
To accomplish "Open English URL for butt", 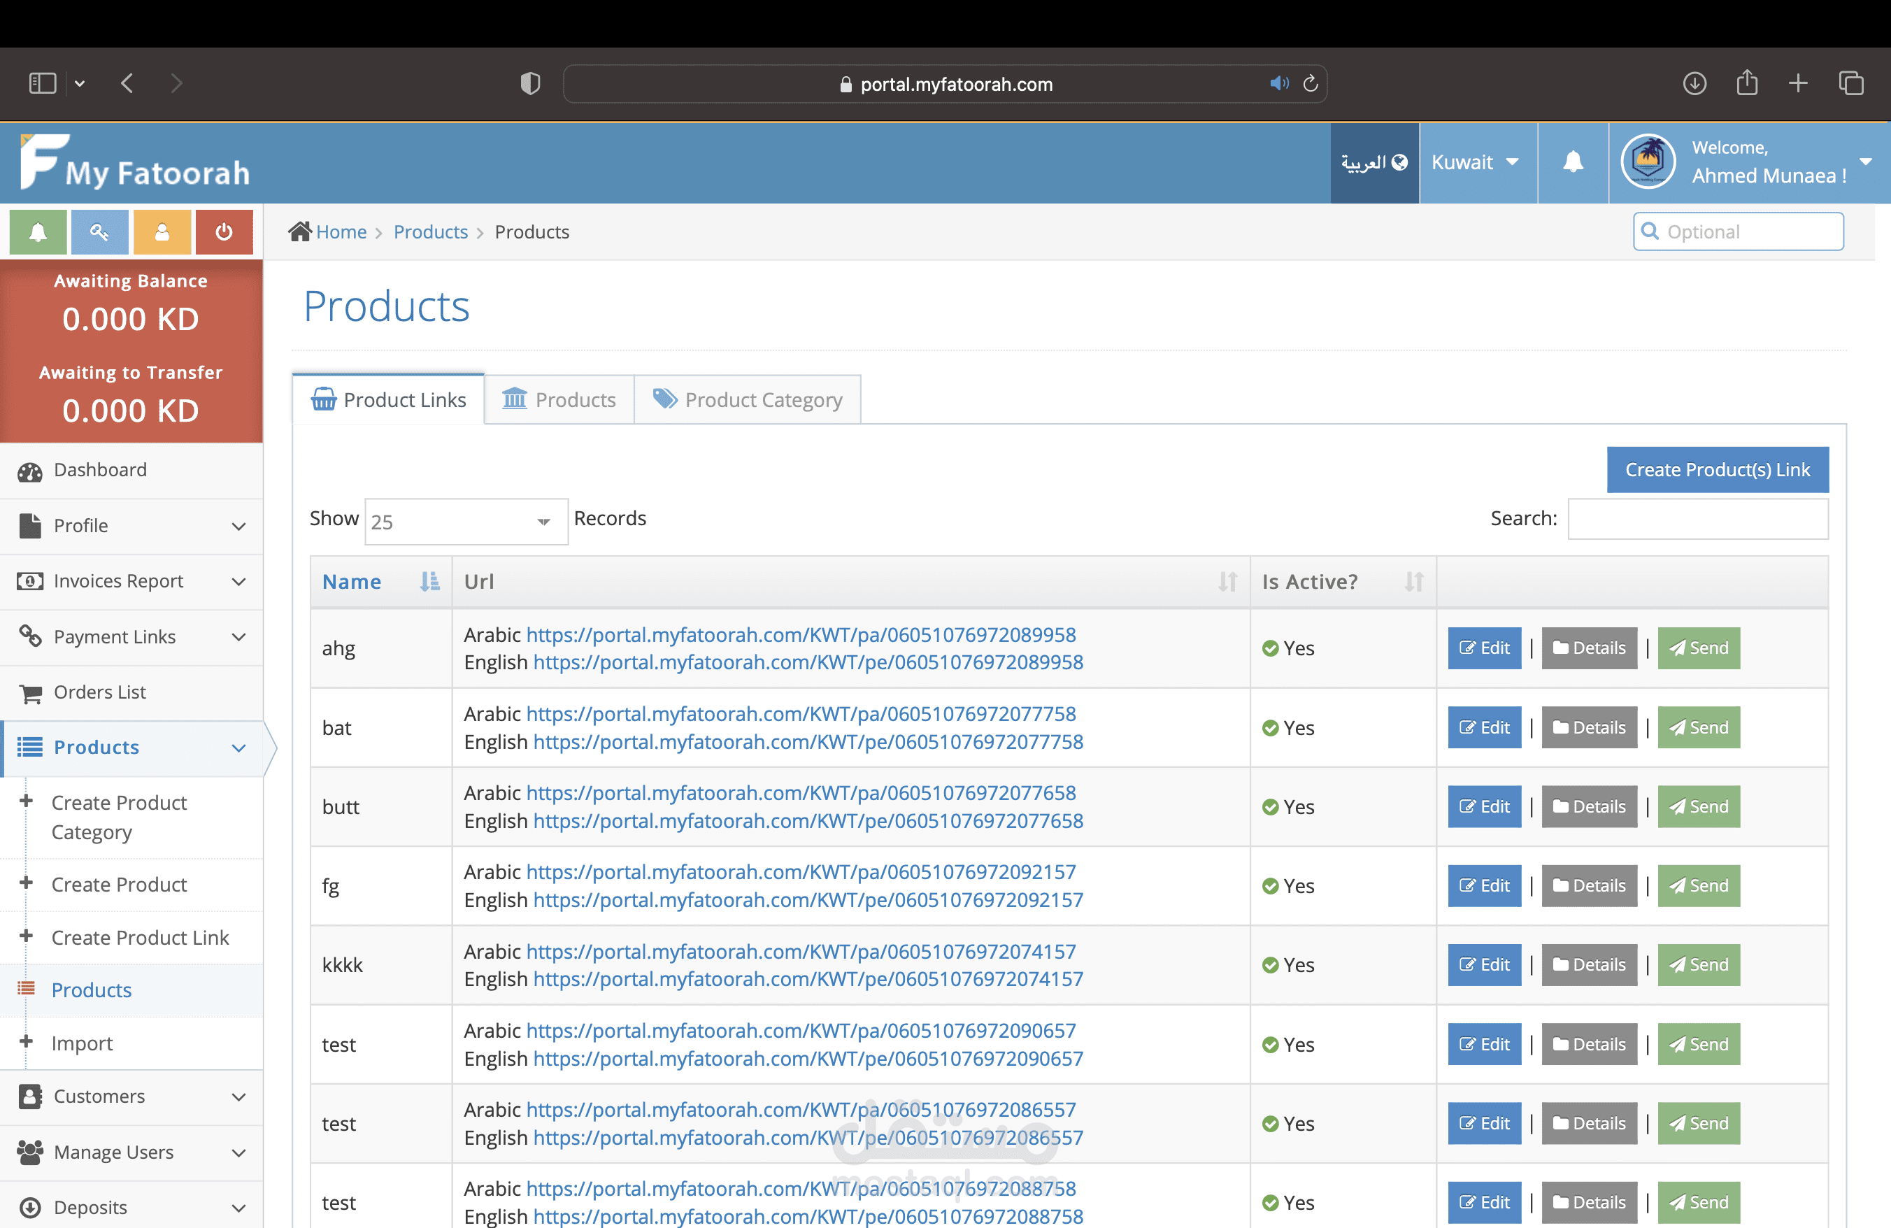I will [808, 820].
